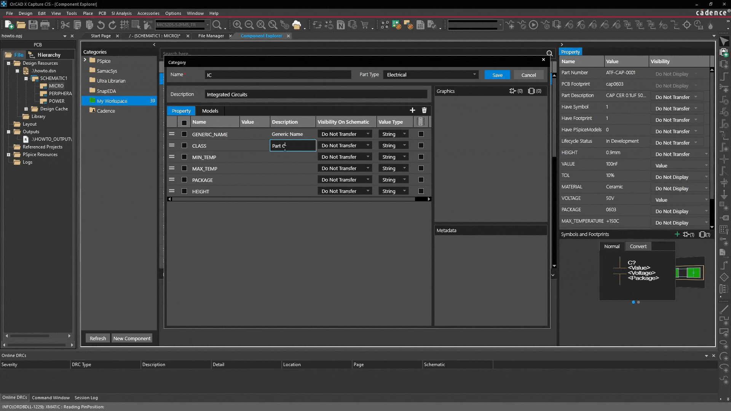Click the Zoom Out magnifier icon
This screenshot has width=731, height=411.
pyautogui.click(x=249, y=25)
